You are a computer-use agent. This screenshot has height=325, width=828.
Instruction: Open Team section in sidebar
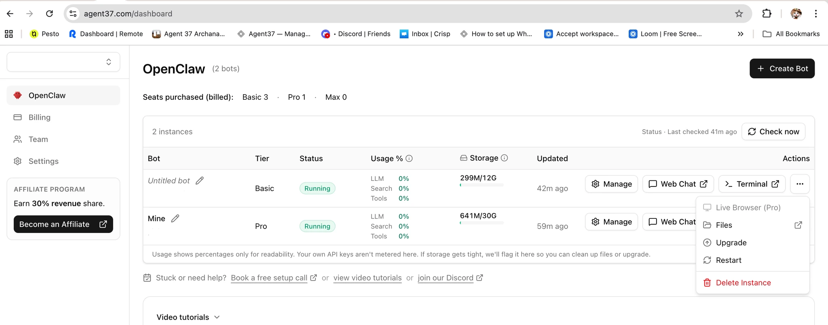63,139
